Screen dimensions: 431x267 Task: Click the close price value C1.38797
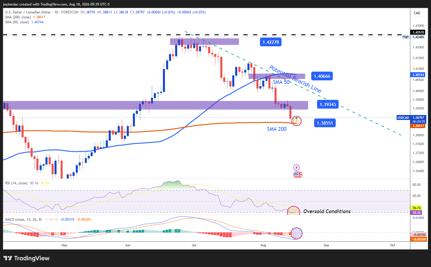pyautogui.click(x=137, y=12)
